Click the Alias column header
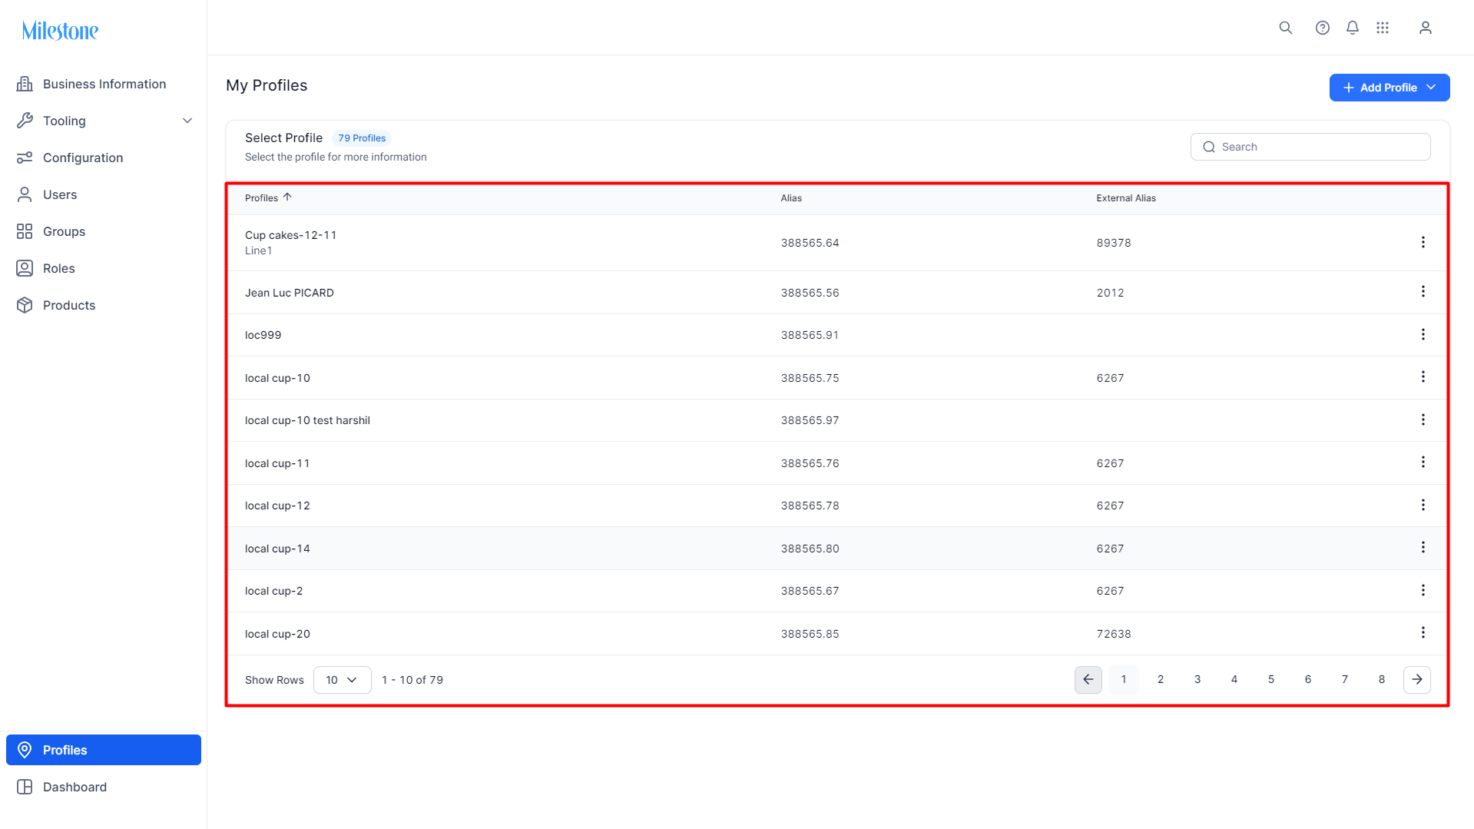Viewport: 1474px width, 829px height. click(x=791, y=198)
